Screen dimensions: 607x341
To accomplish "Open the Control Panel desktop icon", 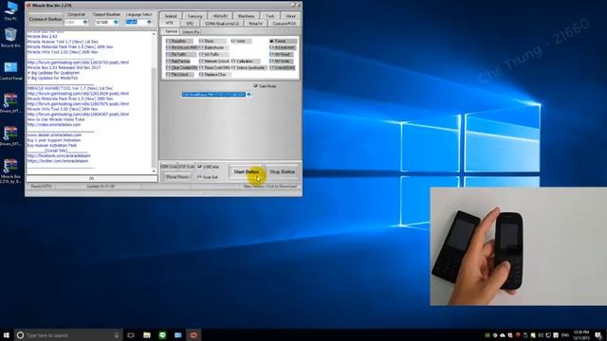I will (x=10, y=71).
